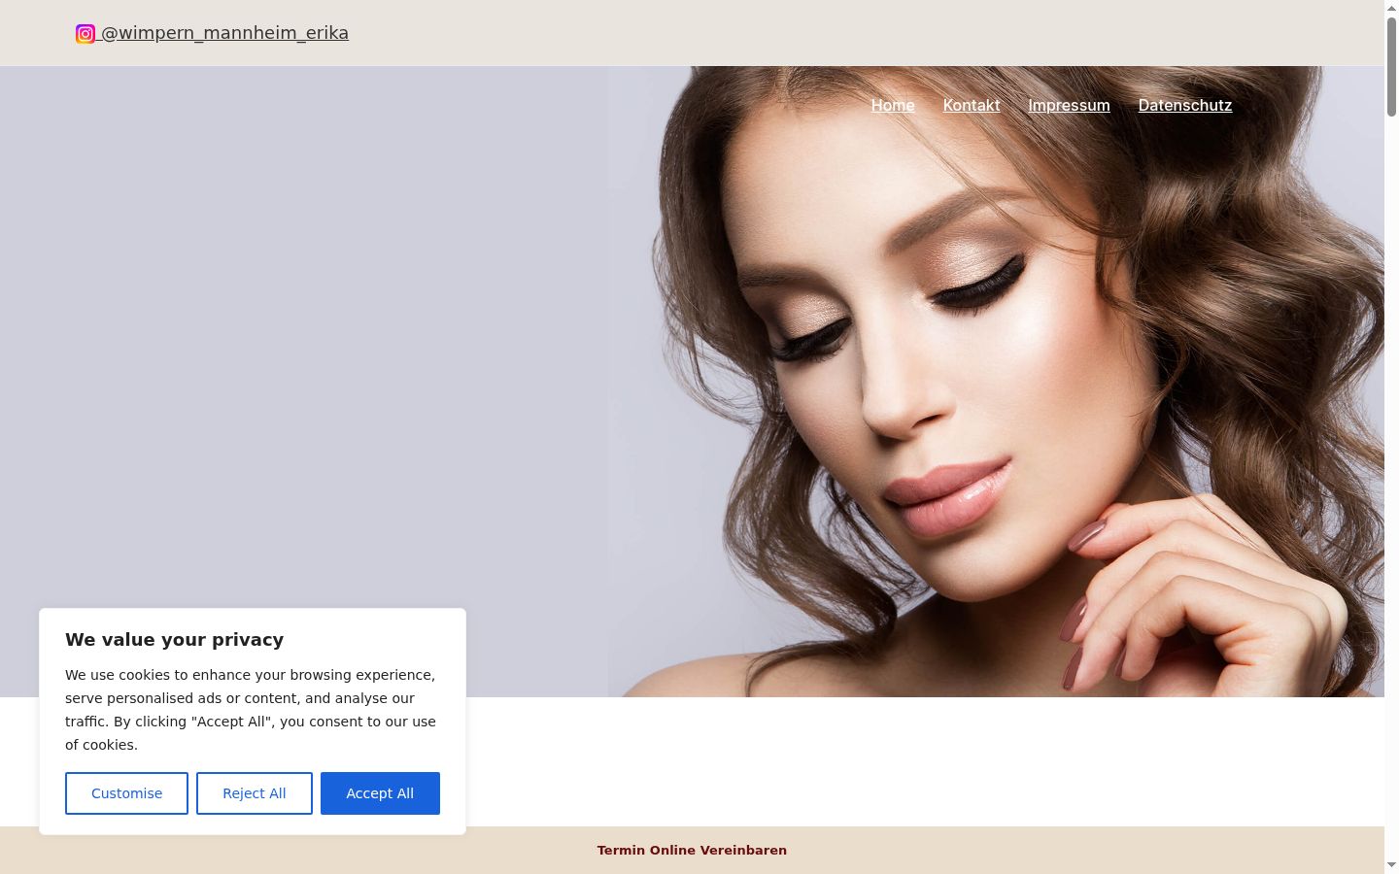This screenshot has height=874, width=1399.
Task: Go to Home menu item
Action: pos(893,105)
